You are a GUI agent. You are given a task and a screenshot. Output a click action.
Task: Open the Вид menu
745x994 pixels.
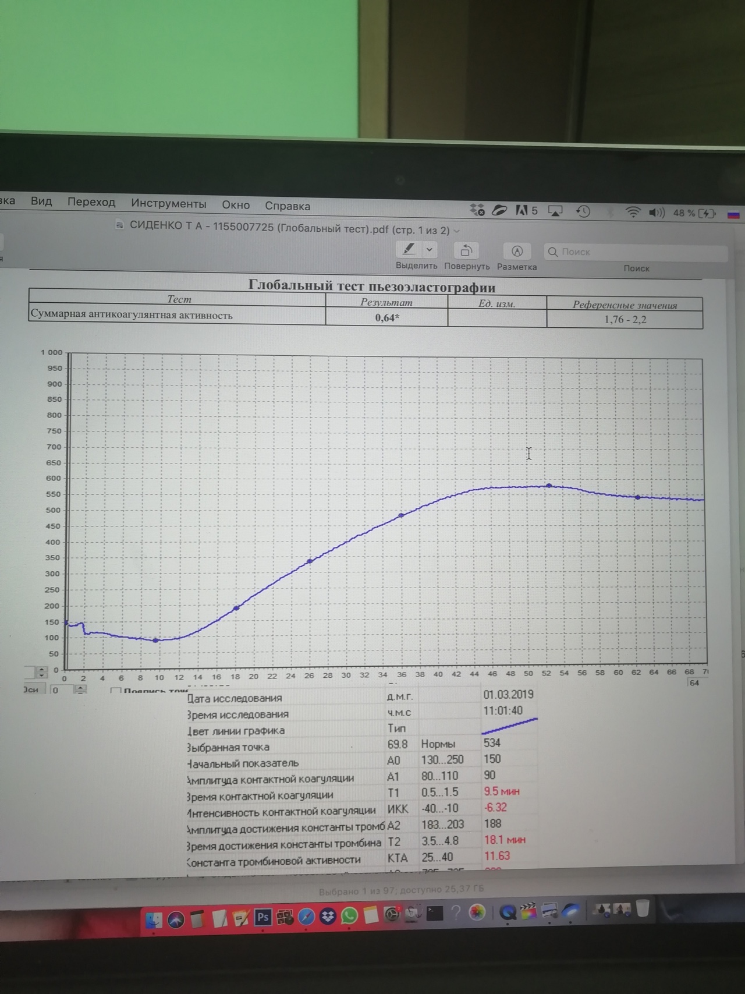click(x=41, y=201)
